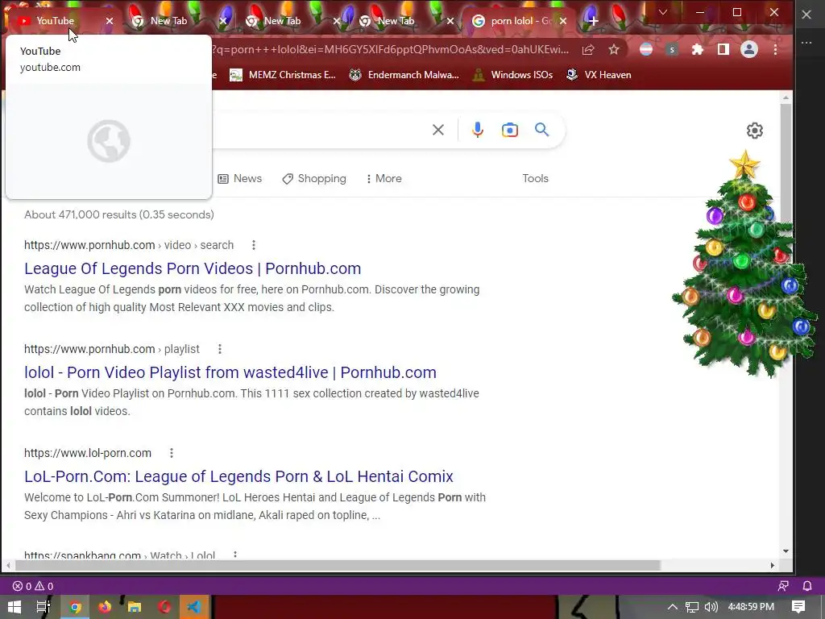The width and height of the screenshot is (825, 619).
Task: Expand the tab search chevron
Action: tap(663, 12)
